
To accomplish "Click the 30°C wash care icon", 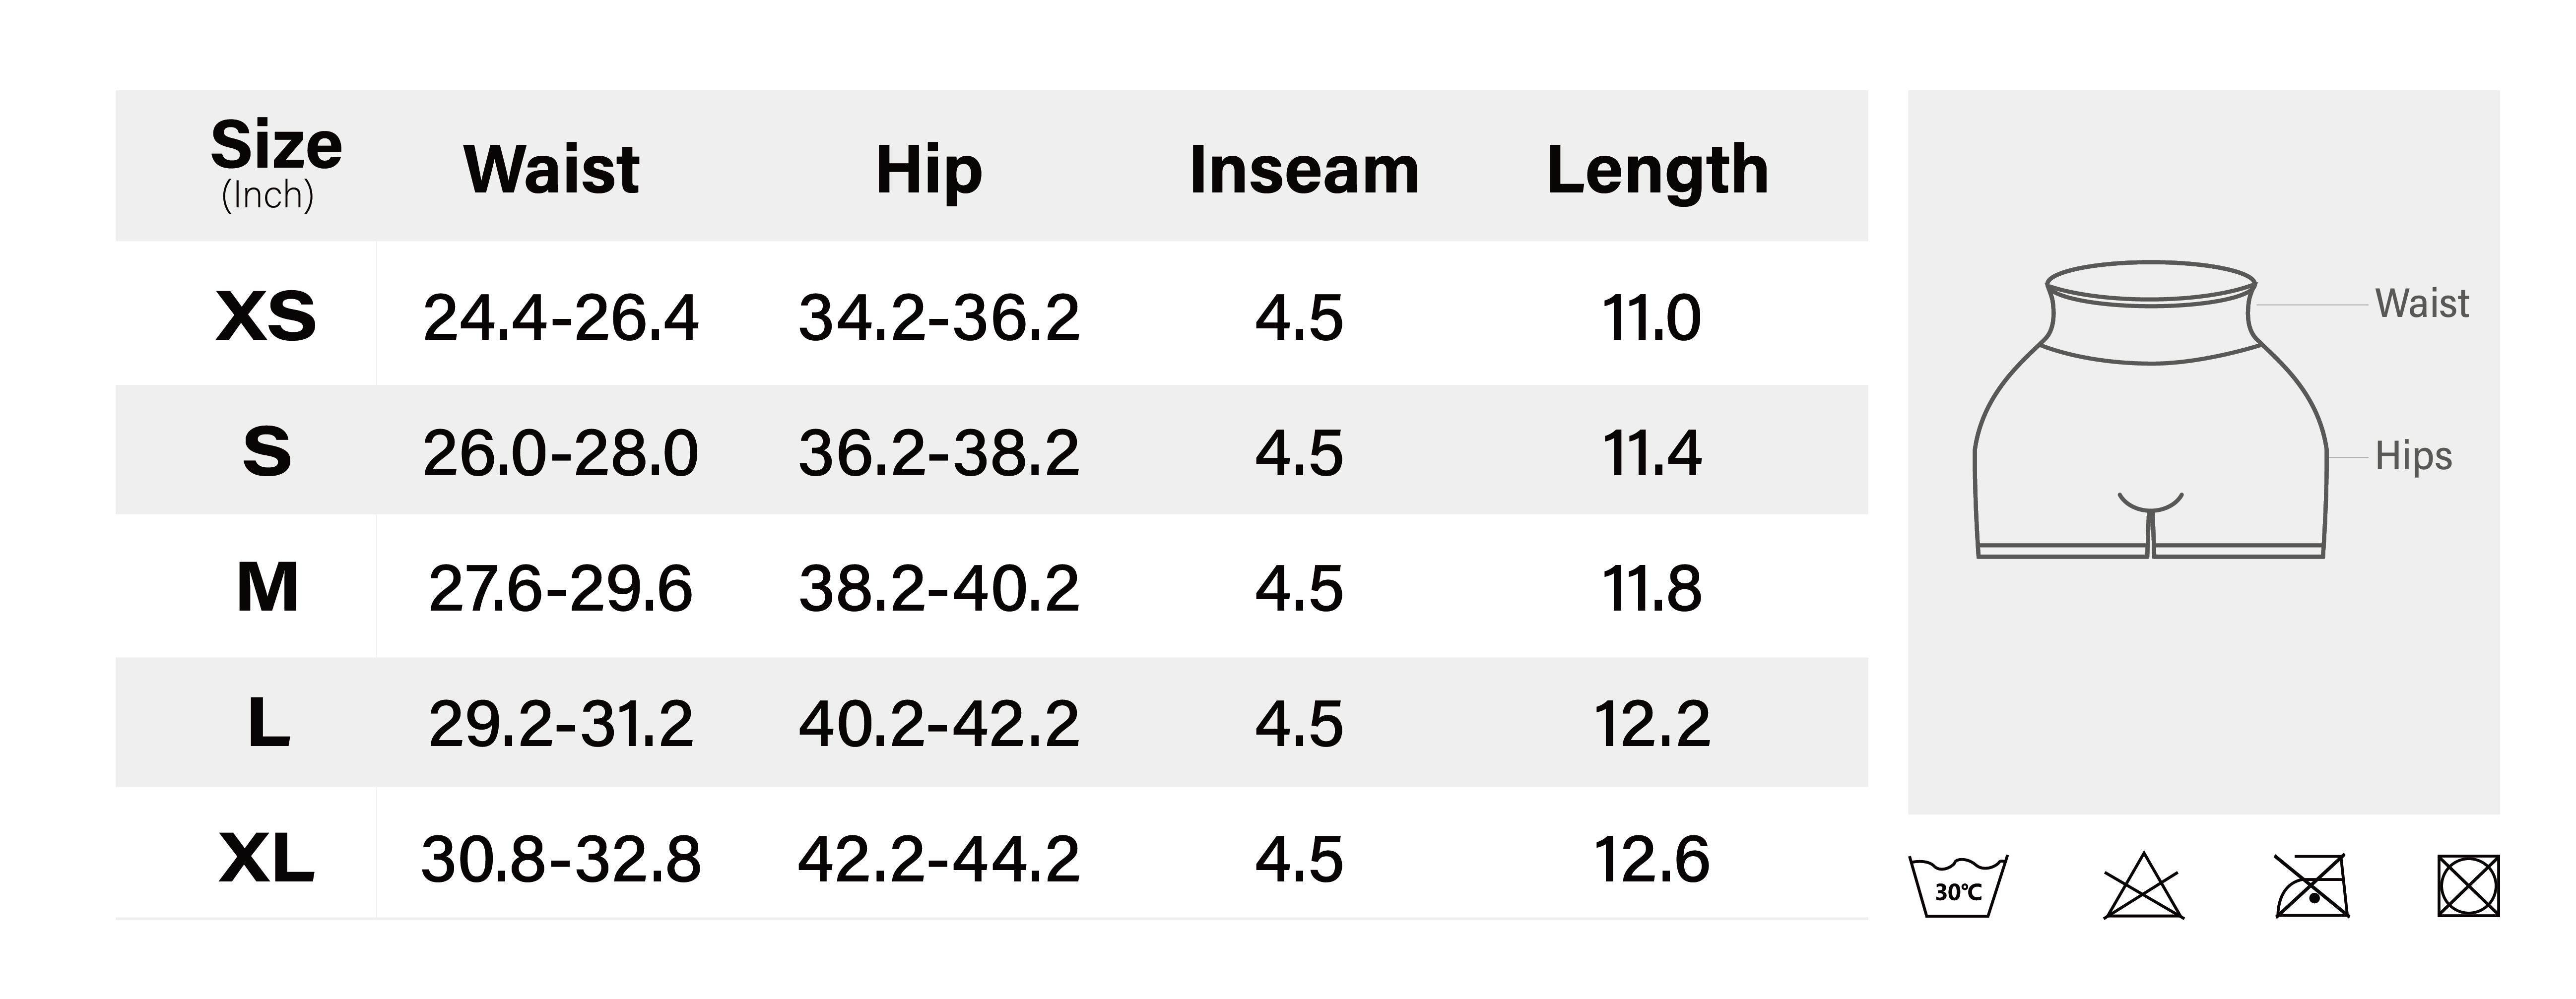I will [x=1957, y=886].
